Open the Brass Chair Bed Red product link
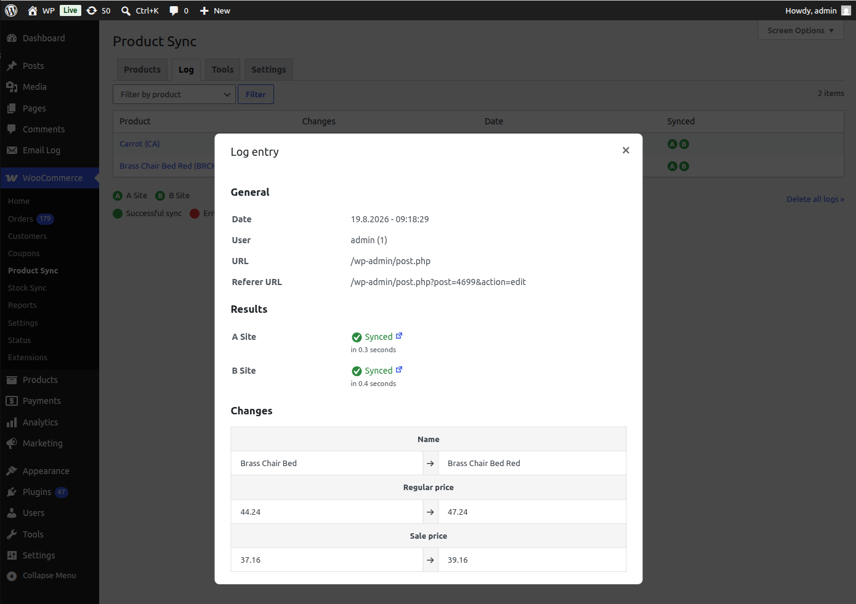Viewport: 856px width, 604px height. click(x=167, y=166)
